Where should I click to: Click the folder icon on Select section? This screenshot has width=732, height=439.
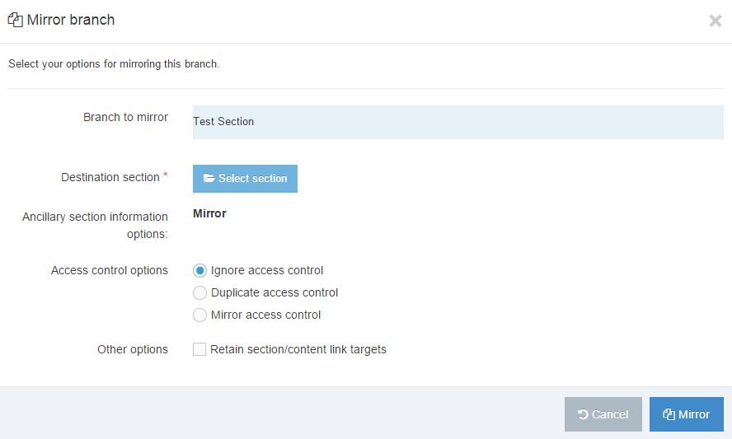209,179
